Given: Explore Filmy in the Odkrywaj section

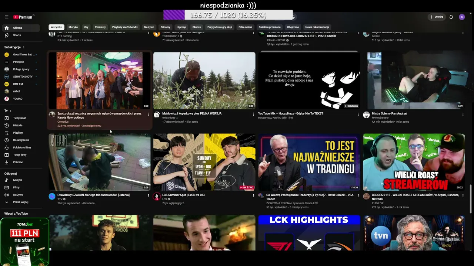Looking at the screenshot, I should point(20,188).
